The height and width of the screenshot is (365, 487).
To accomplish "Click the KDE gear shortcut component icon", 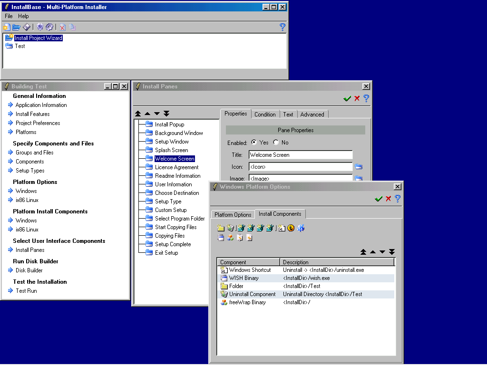I will coord(301,228).
